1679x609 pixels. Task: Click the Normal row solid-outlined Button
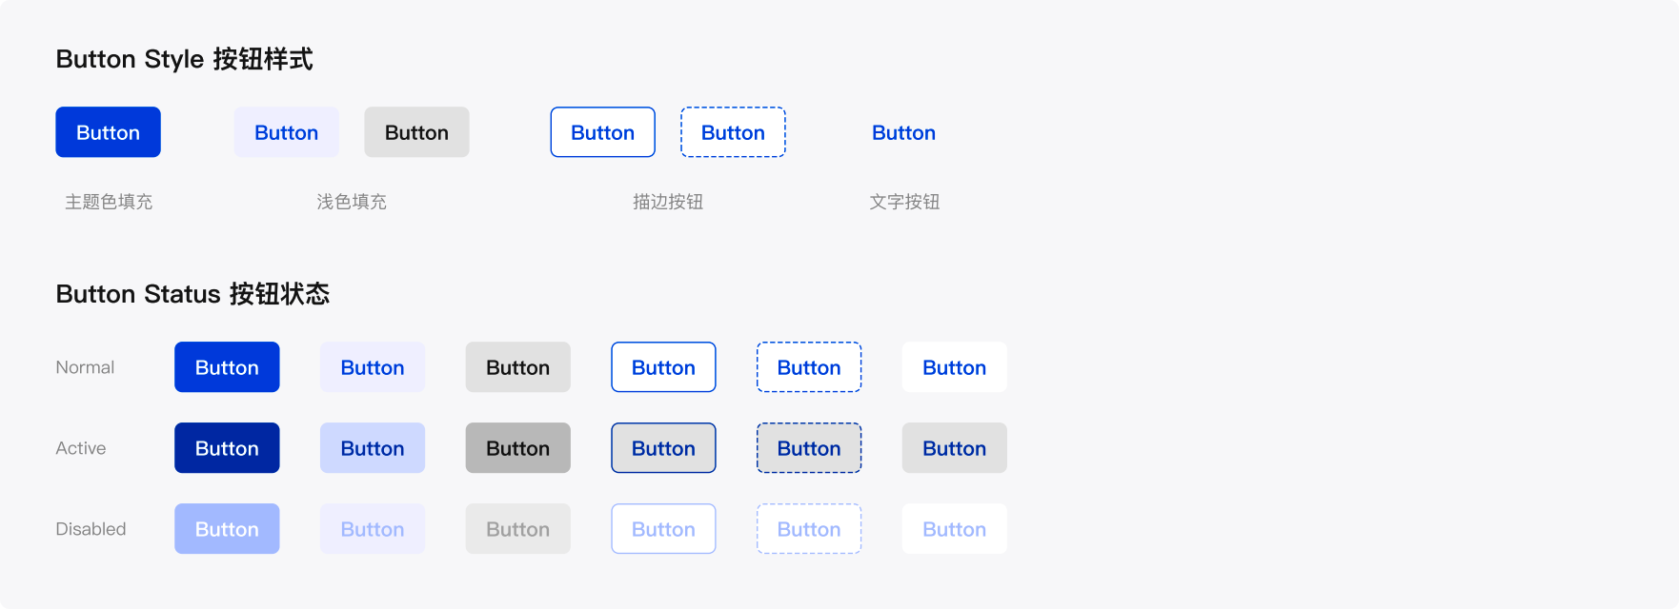663,367
